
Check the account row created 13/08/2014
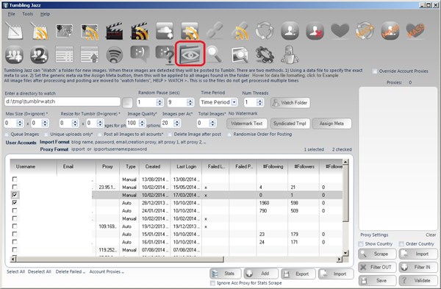tap(15, 179)
